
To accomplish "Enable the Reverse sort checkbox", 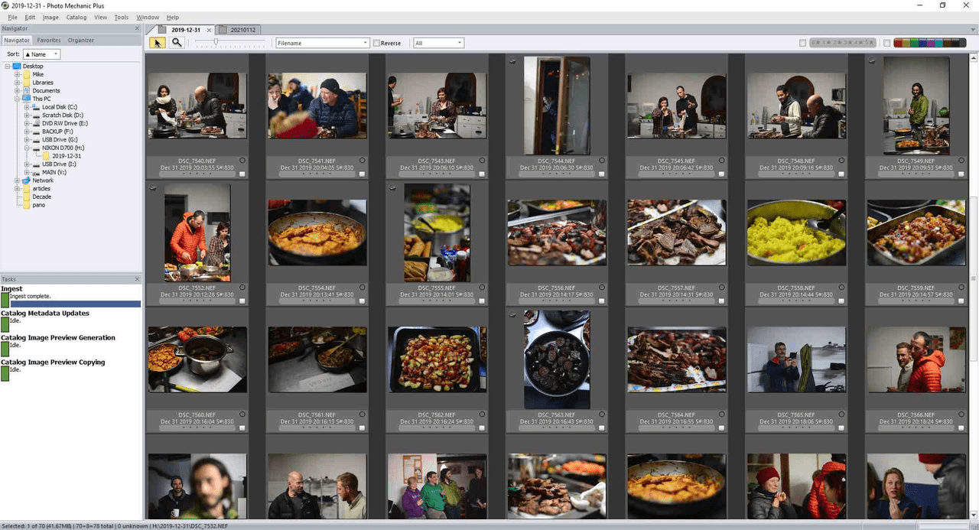I will coord(376,44).
